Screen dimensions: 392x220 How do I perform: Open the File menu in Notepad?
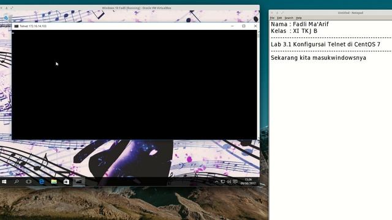[x=272, y=18]
